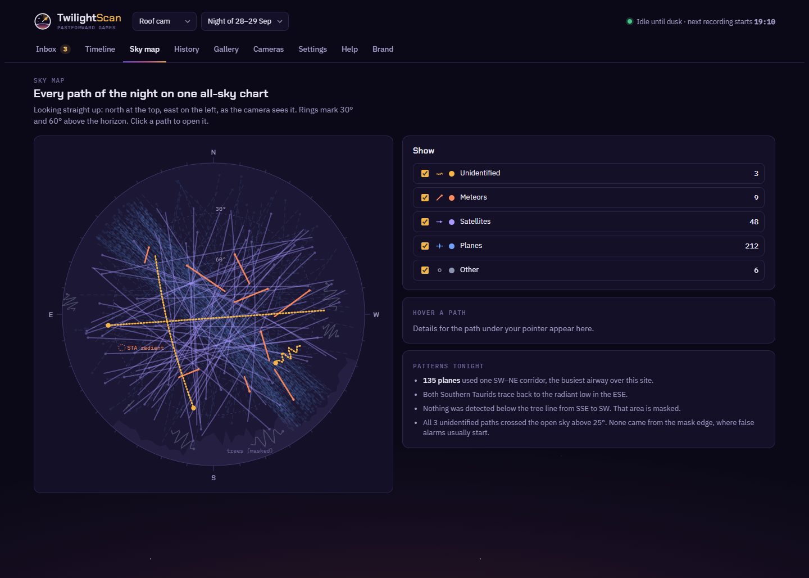Click the S compass label on sky chart
This screenshot has height=578, width=809.
[213, 478]
